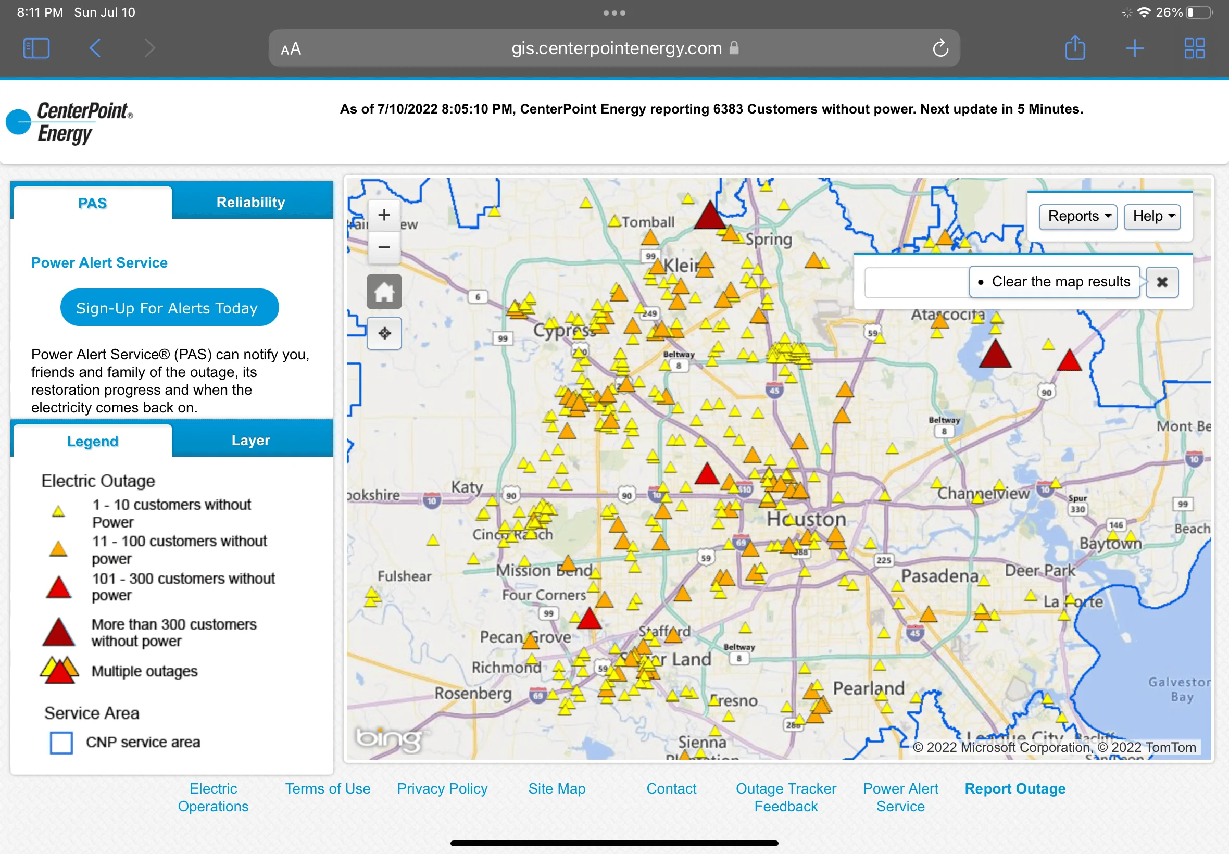The width and height of the screenshot is (1229, 854).
Task: Click the Houston label on the map
Action: (806, 519)
